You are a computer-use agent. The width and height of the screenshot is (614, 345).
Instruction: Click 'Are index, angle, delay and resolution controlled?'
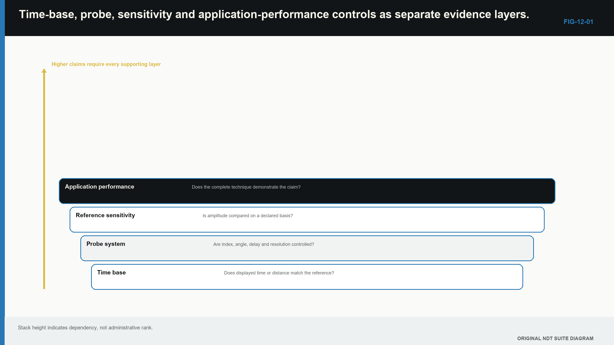(x=264, y=244)
